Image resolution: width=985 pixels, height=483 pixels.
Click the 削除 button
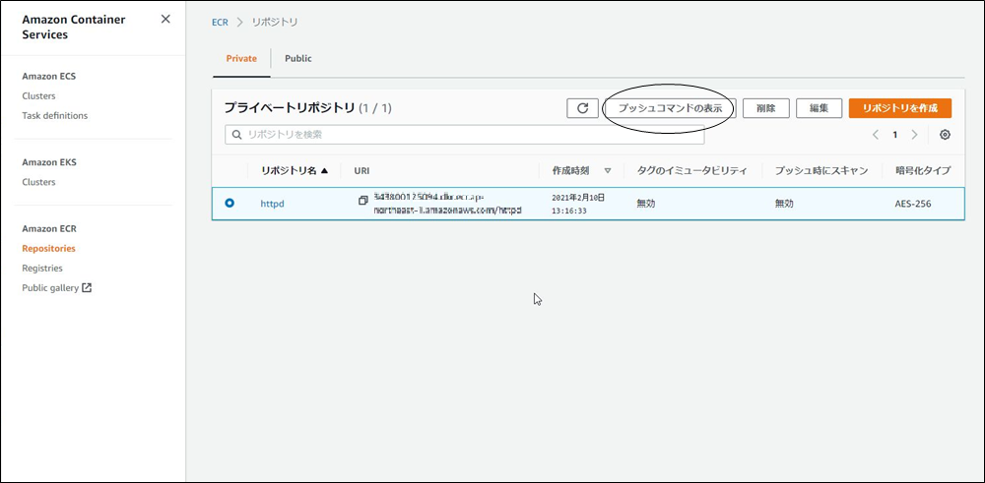click(765, 108)
